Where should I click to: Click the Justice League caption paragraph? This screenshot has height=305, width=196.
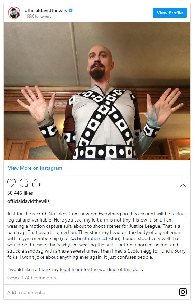point(97,235)
